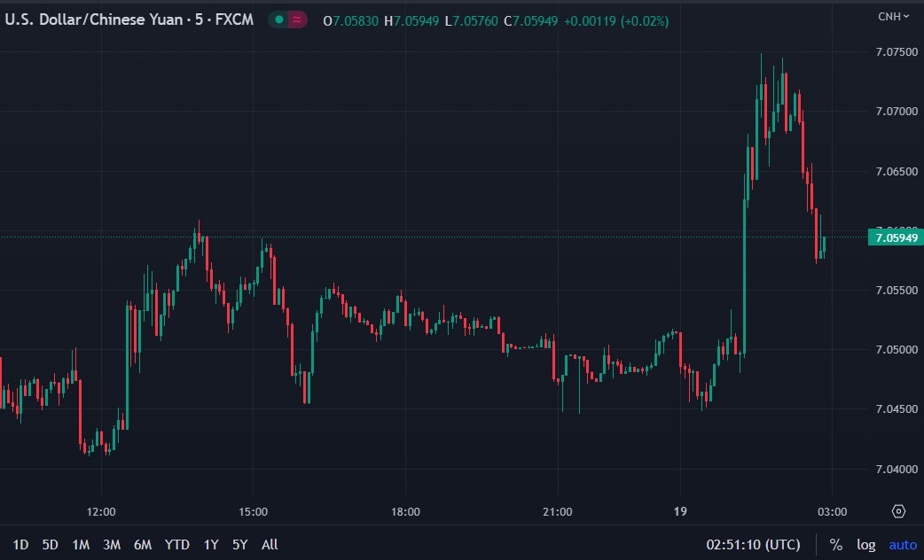Select the 6M time range
The height and width of the screenshot is (560, 924).
[x=143, y=545]
